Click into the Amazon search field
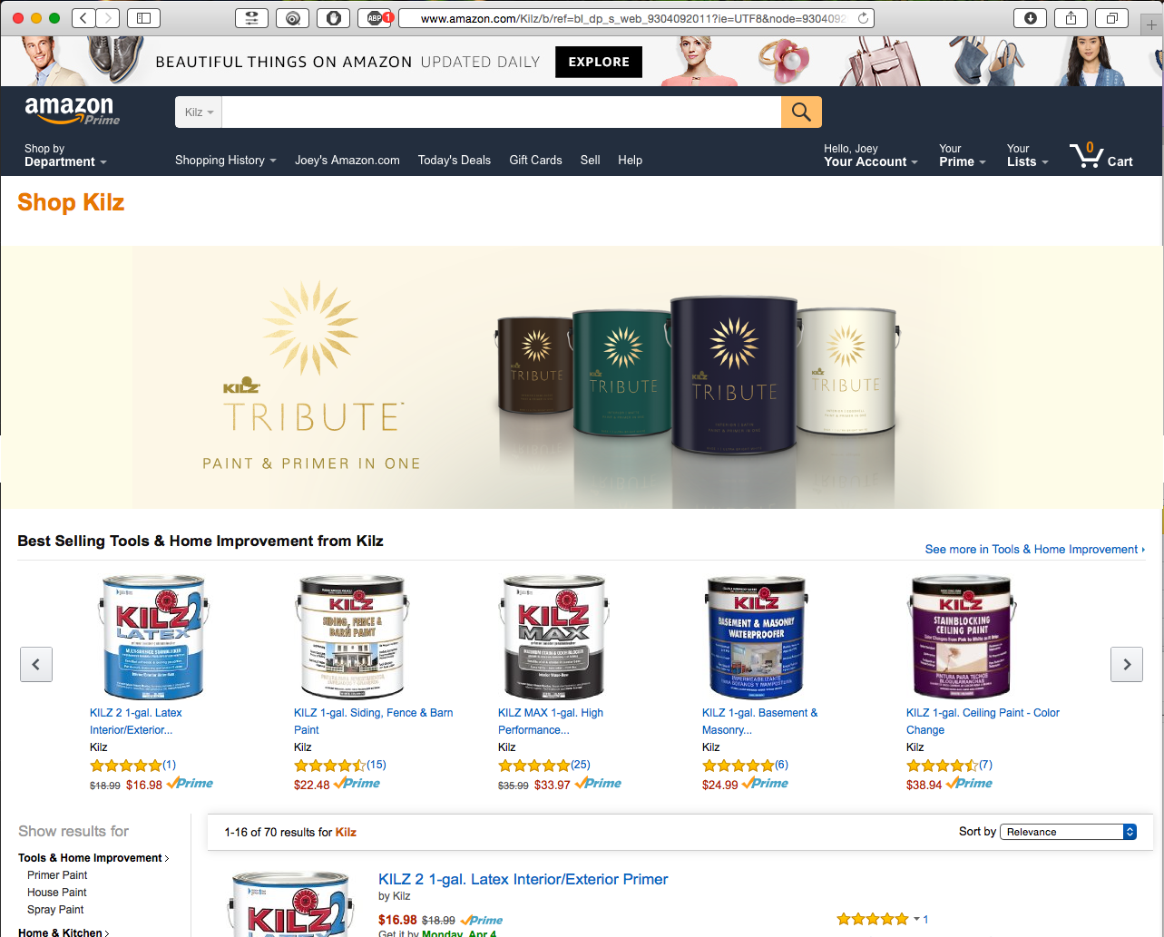 tap(502, 112)
